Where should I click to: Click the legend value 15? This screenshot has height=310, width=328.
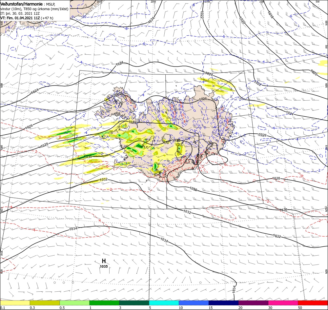[211, 308]
